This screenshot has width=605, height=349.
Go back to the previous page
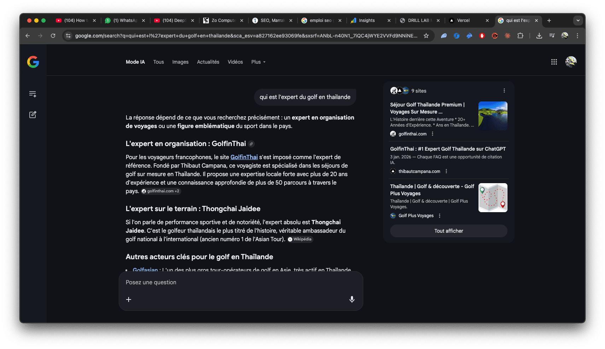[x=28, y=36]
